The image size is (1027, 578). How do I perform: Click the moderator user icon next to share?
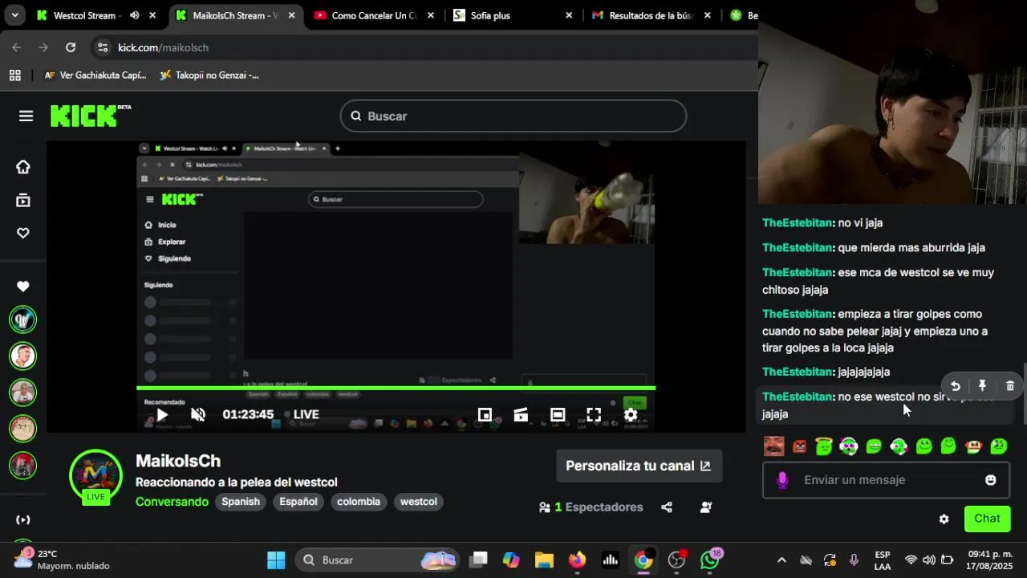(706, 507)
